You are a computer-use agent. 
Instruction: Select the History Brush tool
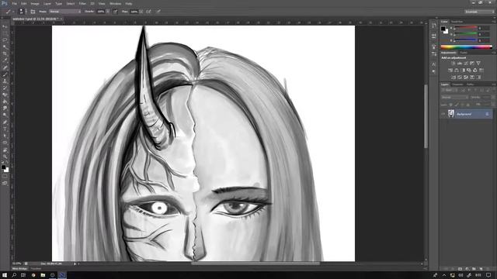[5, 88]
